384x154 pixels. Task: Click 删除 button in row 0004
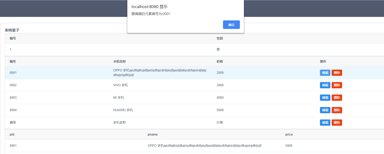pos(337,110)
